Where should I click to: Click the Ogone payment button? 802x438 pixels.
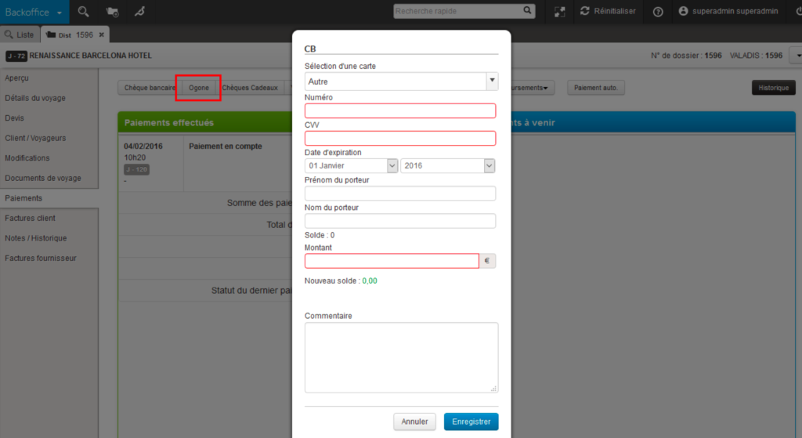coord(199,88)
